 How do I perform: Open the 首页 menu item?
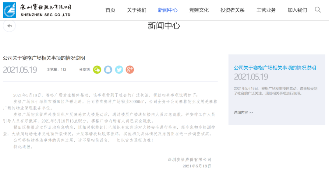point(110,10)
